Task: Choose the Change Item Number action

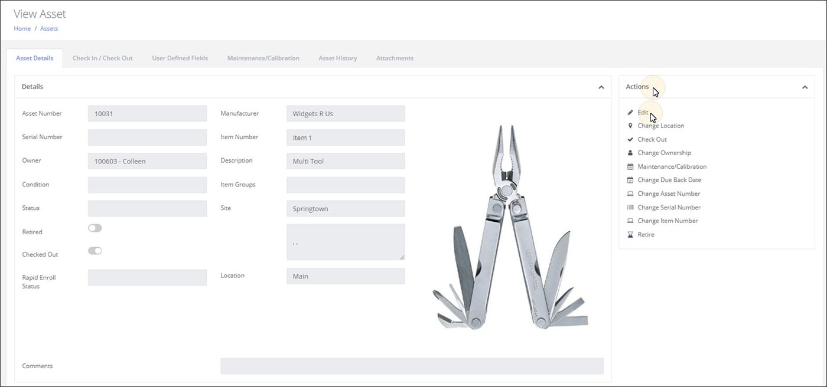Action: pos(668,221)
